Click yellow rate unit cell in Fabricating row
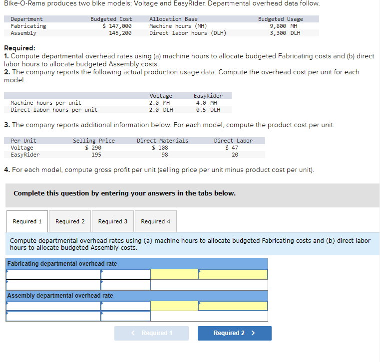 (x=233, y=274)
